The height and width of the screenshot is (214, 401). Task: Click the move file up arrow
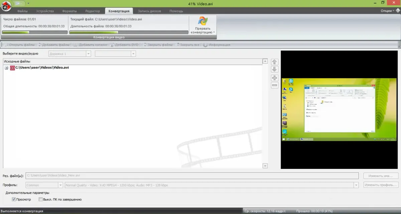pyautogui.click(x=274, y=62)
